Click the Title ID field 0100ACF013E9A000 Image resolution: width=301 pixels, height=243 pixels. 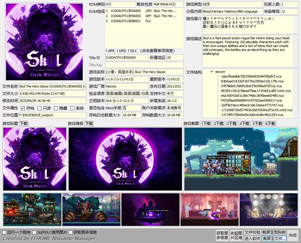click(127, 58)
